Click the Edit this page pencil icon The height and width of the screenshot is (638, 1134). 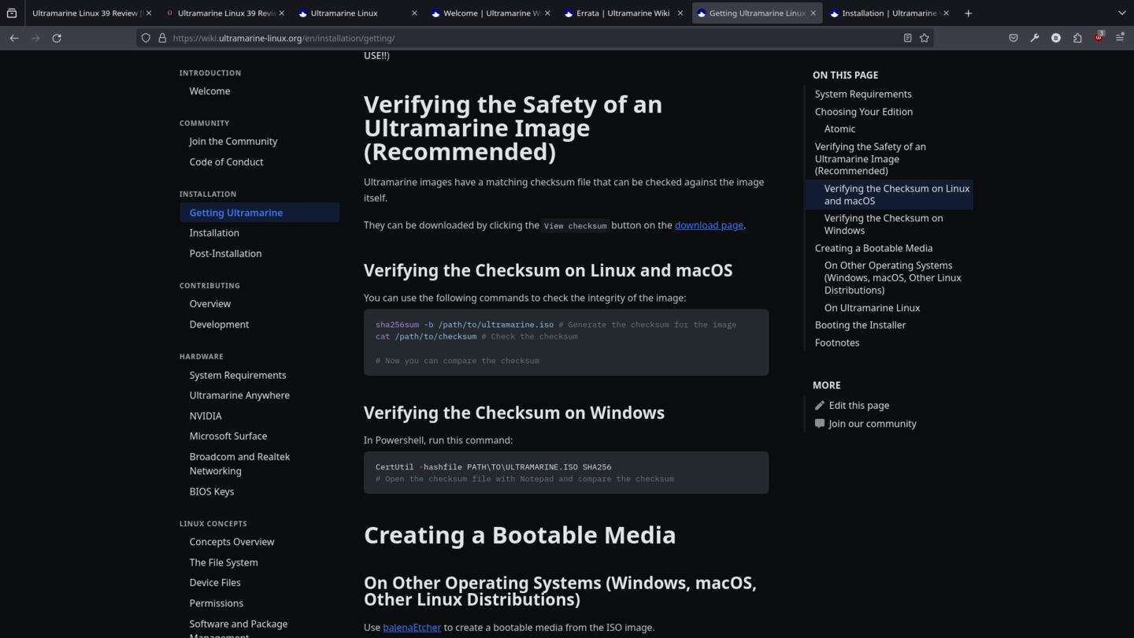tap(820, 406)
